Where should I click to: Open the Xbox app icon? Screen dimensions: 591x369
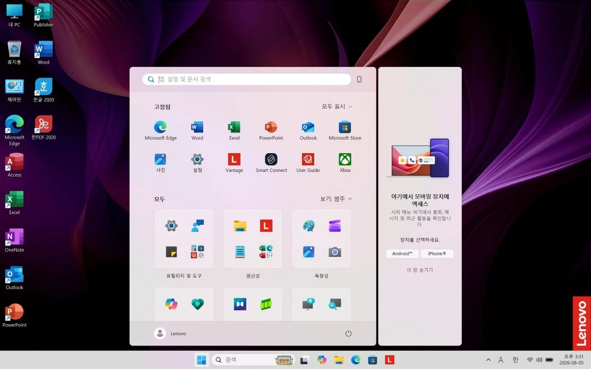tap(345, 163)
